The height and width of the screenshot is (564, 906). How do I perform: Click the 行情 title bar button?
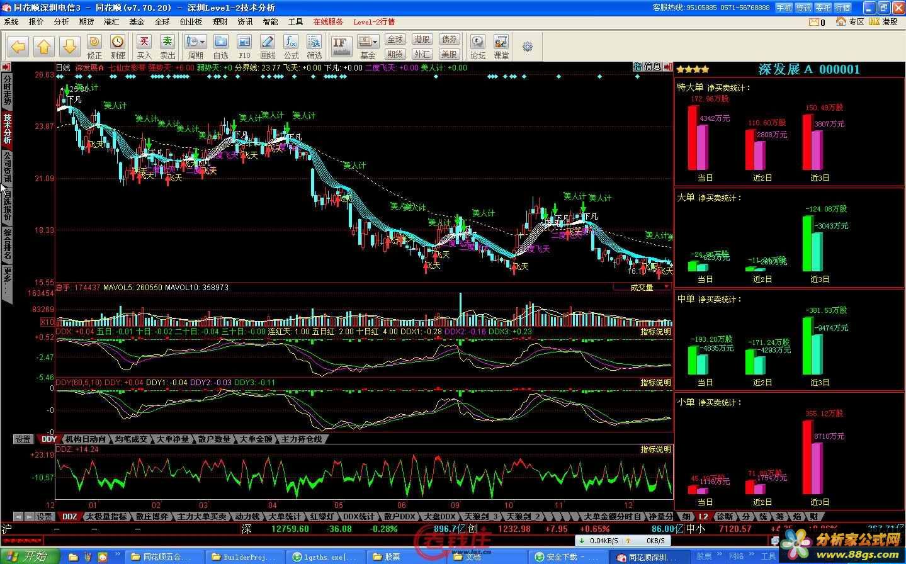tap(842, 8)
